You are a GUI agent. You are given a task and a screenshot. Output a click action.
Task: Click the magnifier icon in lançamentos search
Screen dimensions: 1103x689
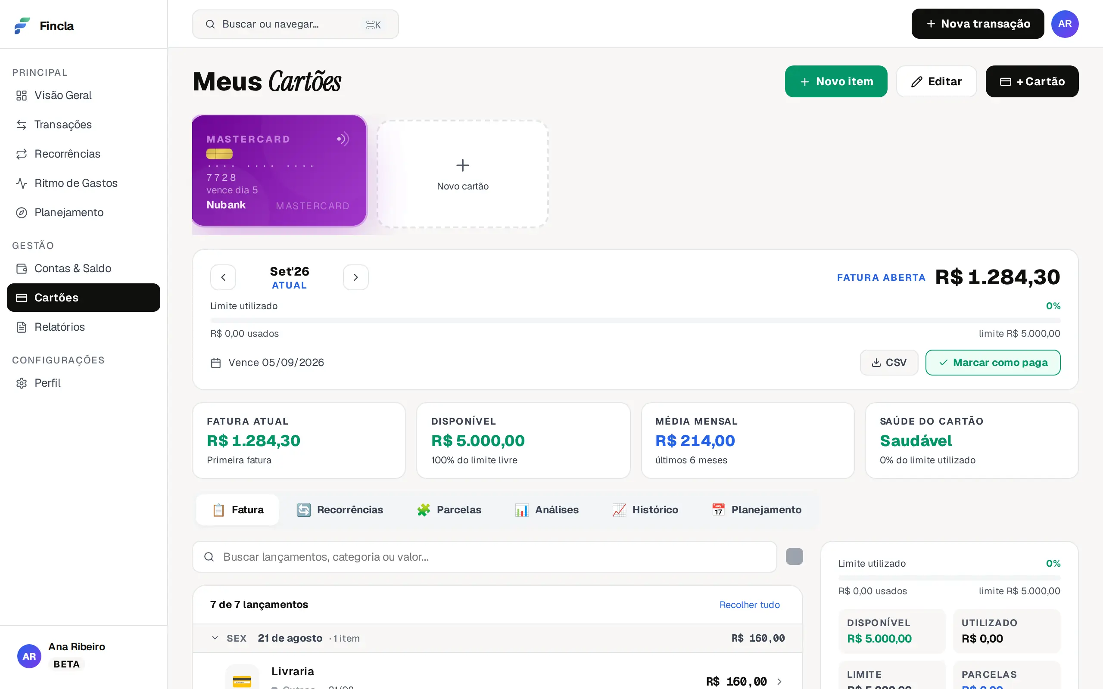point(209,557)
